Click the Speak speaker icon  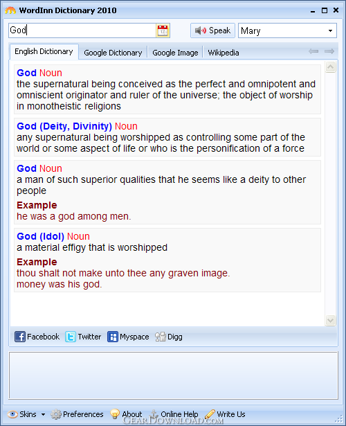201,30
